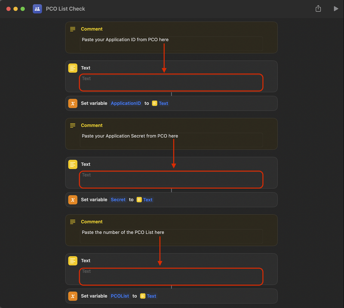The height and width of the screenshot is (308, 344).
Task: Focus the text field for Application ID
Action: pyautogui.click(x=171, y=82)
